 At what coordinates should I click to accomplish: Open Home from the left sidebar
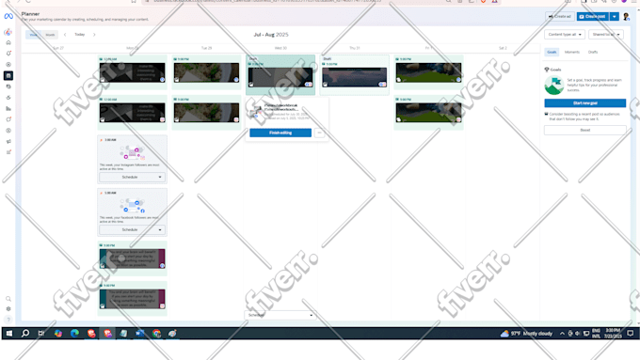[x=8, y=43]
